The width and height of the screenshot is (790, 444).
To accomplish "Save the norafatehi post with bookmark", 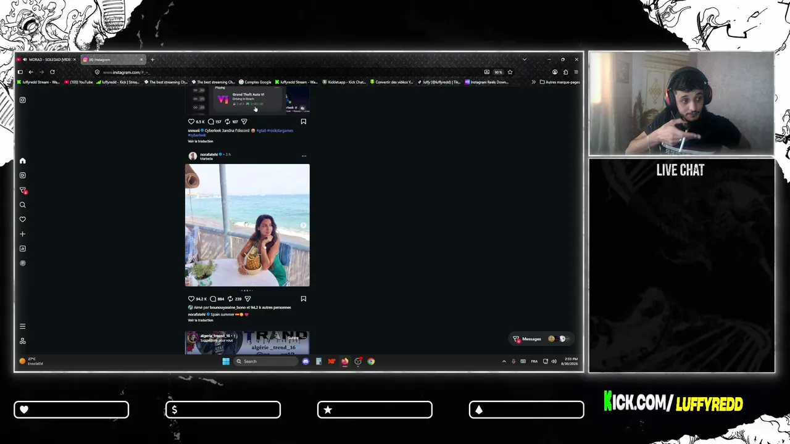I will (x=303, y=299).
